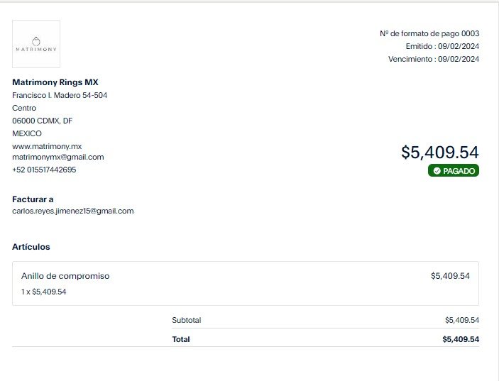The height and width of the screenshot is (381, 499).
Task: Click the Anillo de compromiso item name
Action: point(65,276)
